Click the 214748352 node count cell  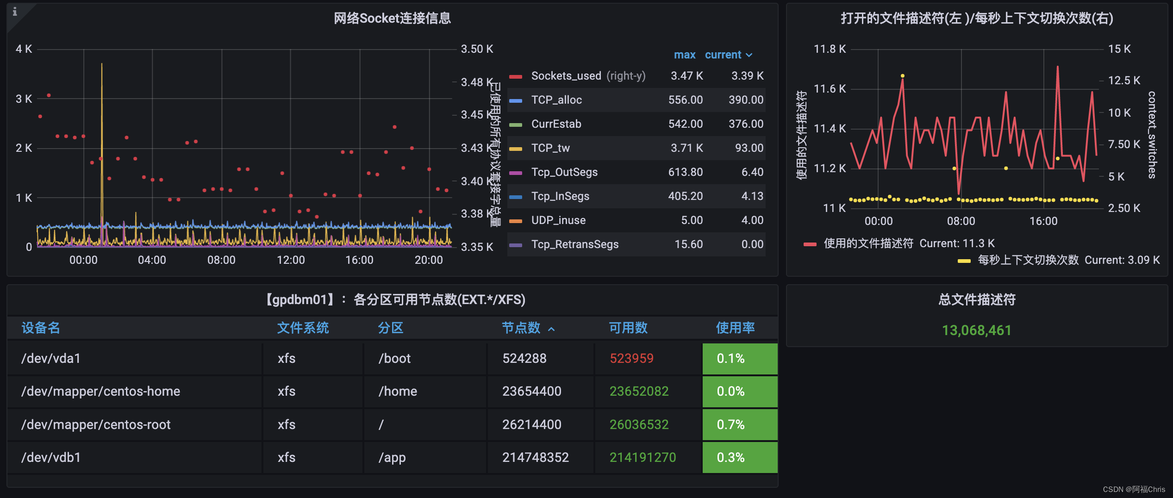pos(540,458)
